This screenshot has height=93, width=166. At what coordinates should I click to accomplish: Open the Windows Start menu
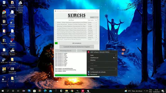coord(3,91)
